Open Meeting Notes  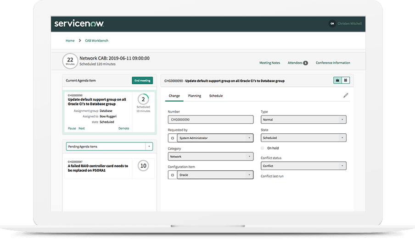(269, 63)
